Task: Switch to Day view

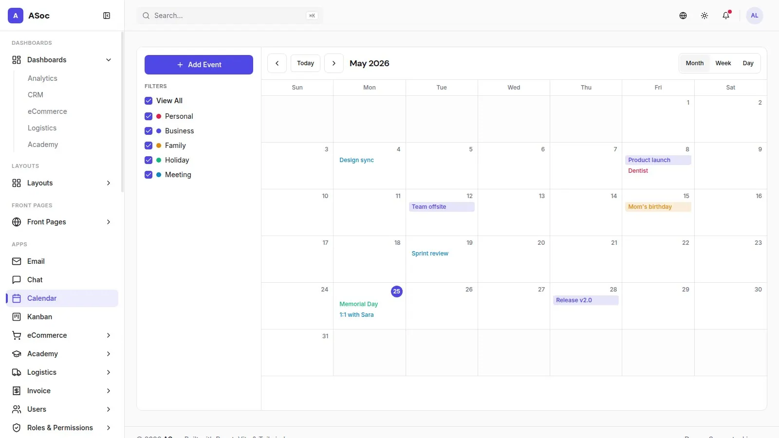Action: coord(748,63)
